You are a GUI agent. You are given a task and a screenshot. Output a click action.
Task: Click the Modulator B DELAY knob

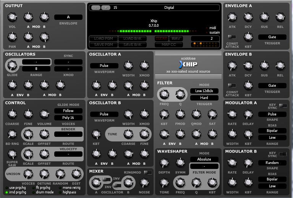(x=248, y=162)
